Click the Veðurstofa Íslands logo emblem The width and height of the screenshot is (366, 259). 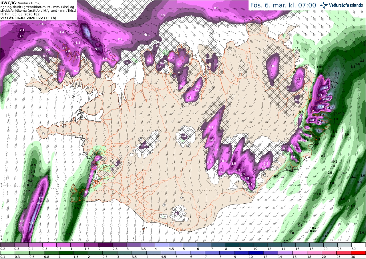(x=324, y=5)
